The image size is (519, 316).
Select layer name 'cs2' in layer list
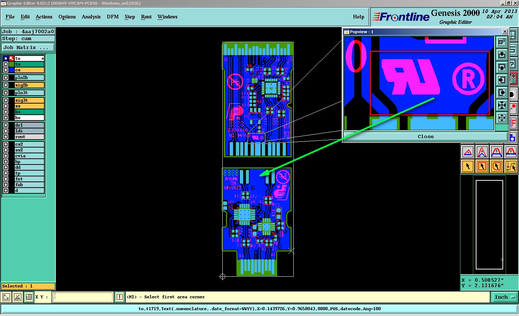(x=30, y=144)
